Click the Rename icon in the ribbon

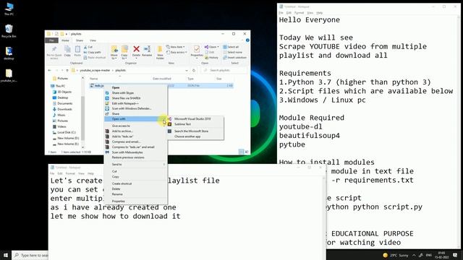point(147,51)
